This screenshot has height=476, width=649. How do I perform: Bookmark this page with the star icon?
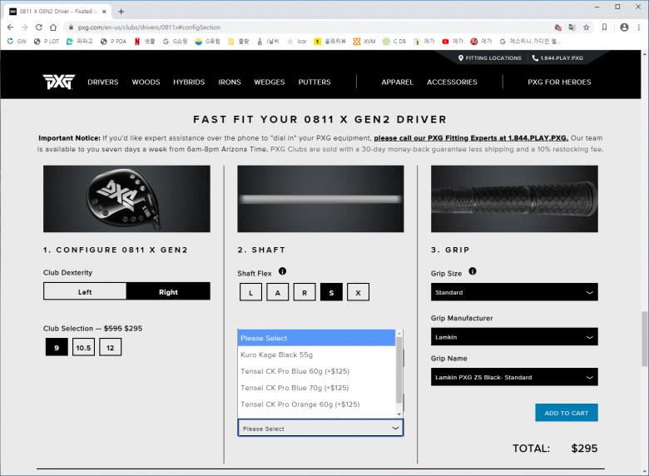587,27
